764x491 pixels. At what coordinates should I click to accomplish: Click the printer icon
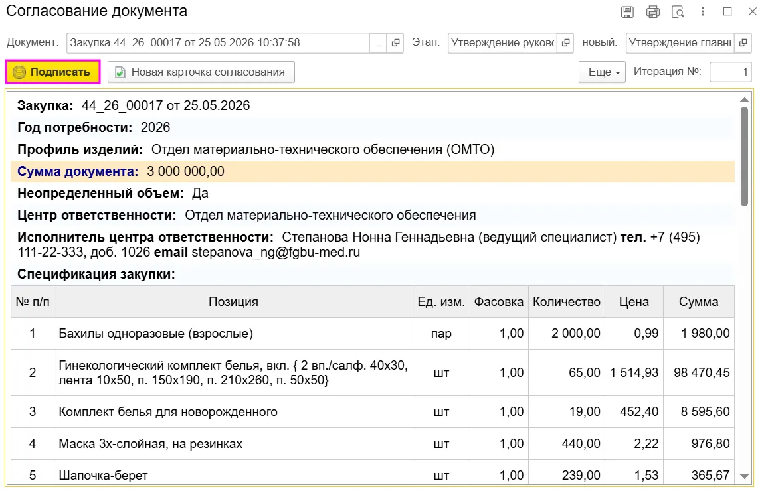pyautogui.click(x=652, y=12)
